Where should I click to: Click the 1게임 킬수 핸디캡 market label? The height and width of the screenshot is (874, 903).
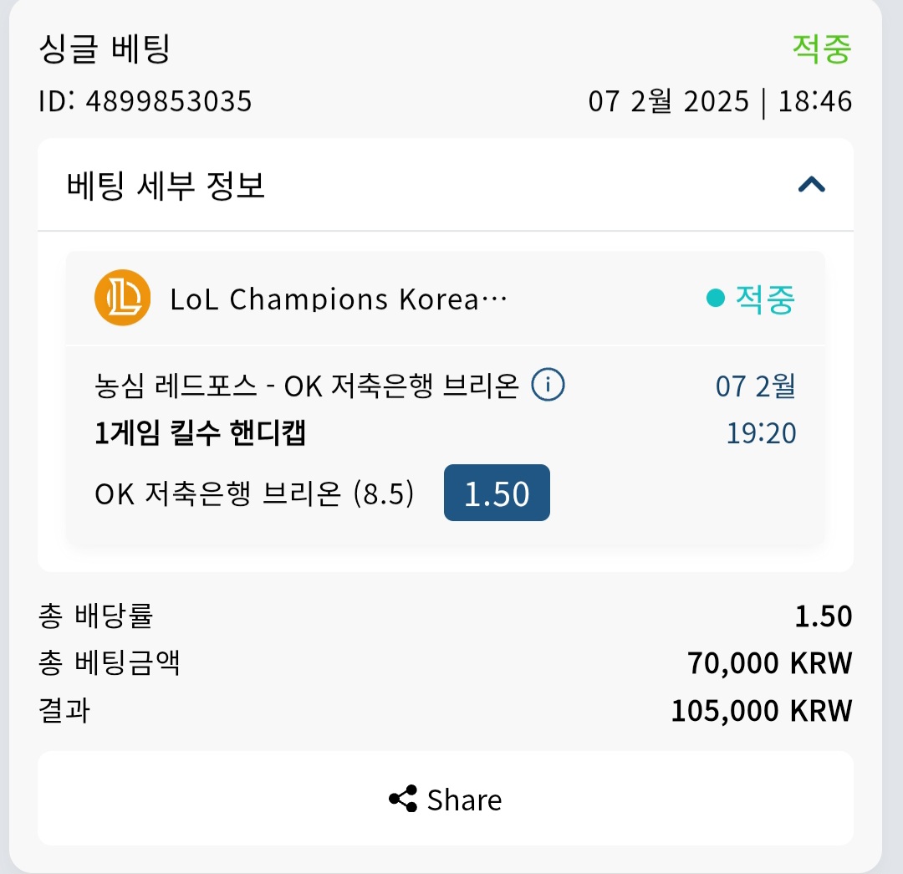pyautogui.click(x=200, y=432)
